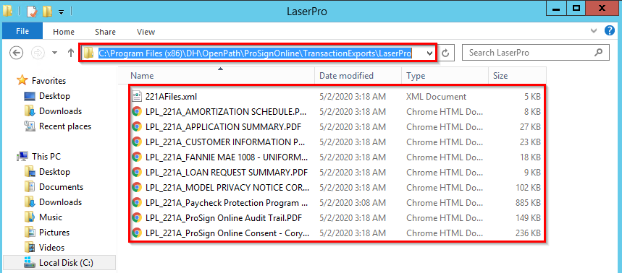Click the Properties quick access toolbar icon

[32, 11]
